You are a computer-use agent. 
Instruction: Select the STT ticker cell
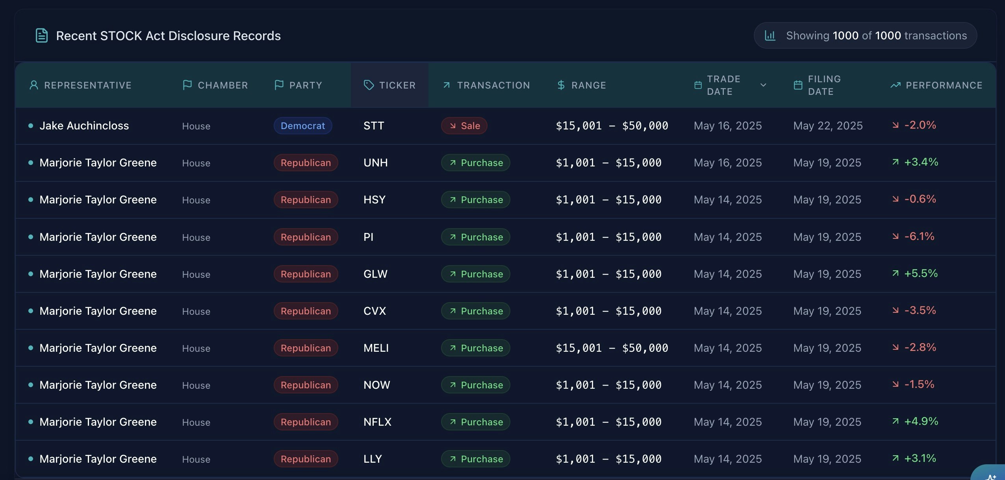pyautogui.click(x=374, y=126)
